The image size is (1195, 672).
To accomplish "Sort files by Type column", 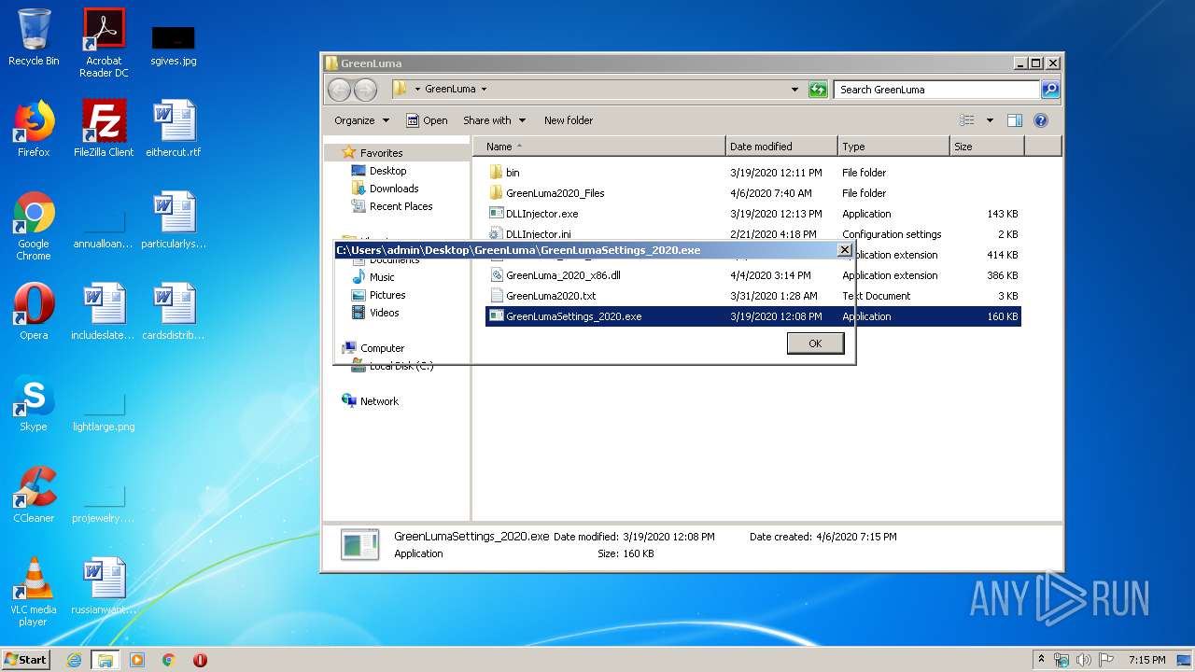I will 893,147.
